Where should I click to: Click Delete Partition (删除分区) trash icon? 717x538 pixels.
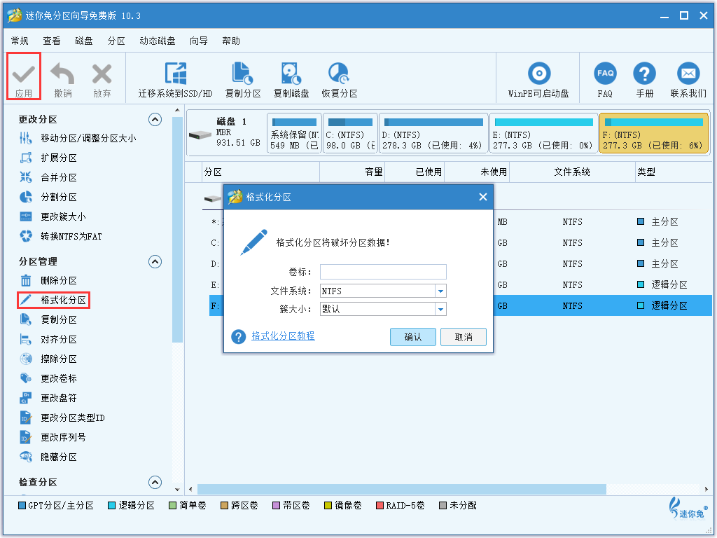(26, 280)
